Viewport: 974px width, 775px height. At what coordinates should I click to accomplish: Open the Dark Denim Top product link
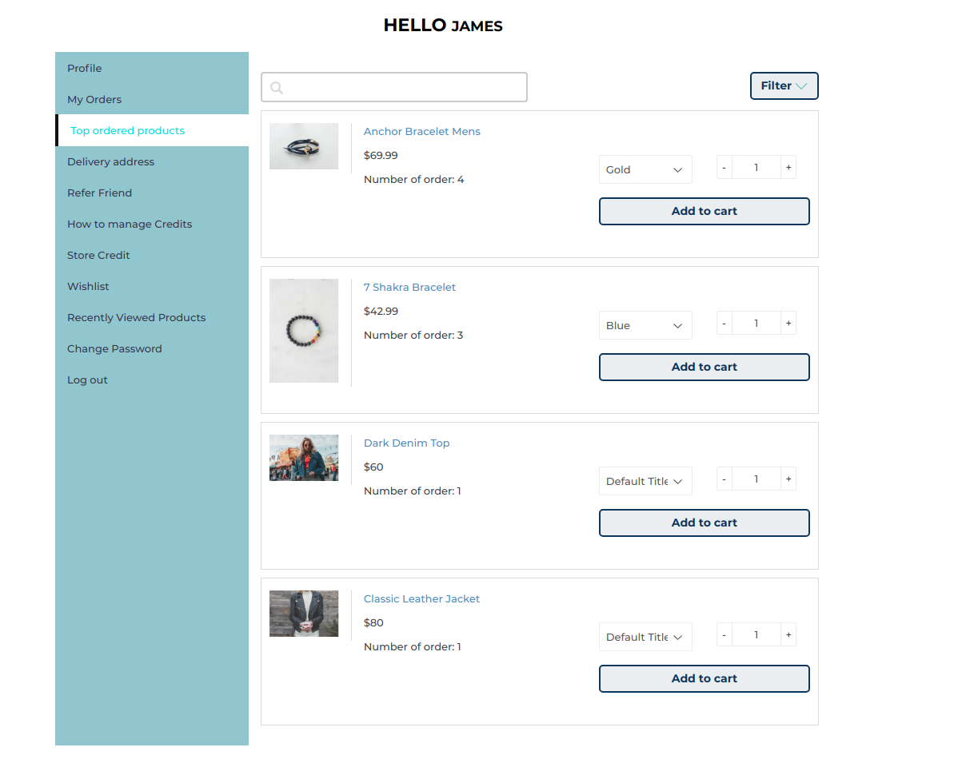coord(406,443)
